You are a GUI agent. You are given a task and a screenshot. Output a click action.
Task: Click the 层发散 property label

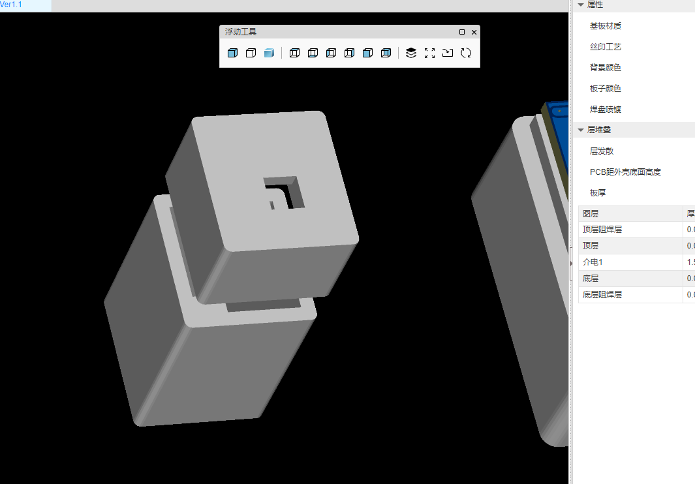(x=602, y=151)
